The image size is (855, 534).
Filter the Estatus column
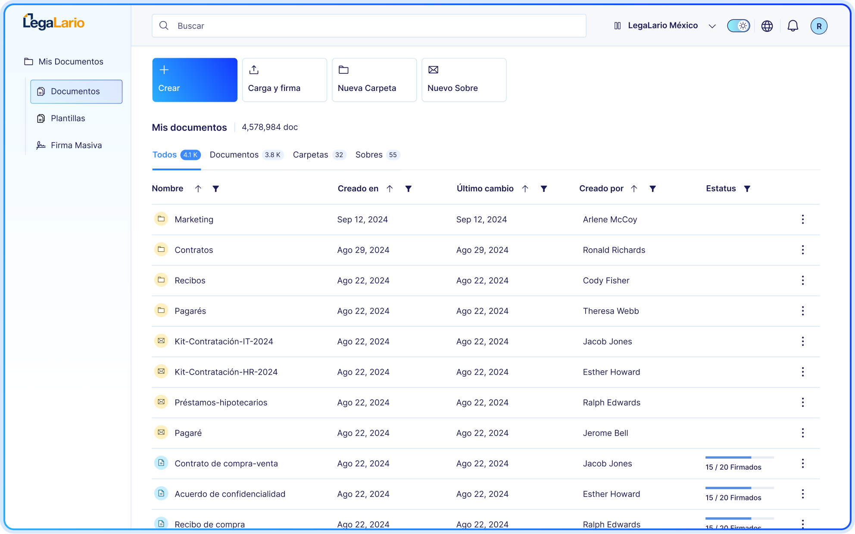coord(747,189)
